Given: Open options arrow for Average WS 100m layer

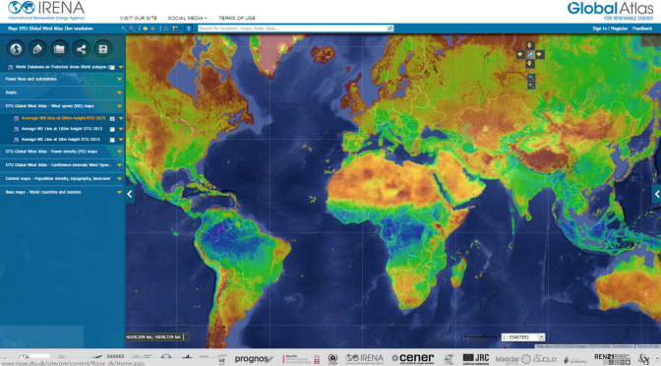Looking at the screenshot, I should 121,129.
